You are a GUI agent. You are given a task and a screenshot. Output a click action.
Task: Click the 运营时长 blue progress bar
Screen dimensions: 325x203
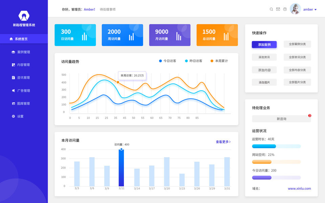coord(276,146)
